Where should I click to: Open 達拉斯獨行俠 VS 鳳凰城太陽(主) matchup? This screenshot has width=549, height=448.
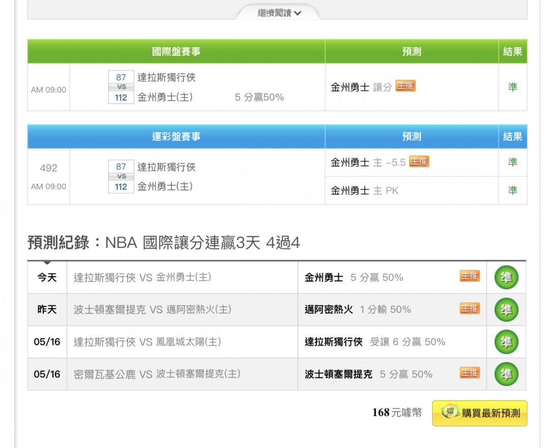click(x=147, y=342)
